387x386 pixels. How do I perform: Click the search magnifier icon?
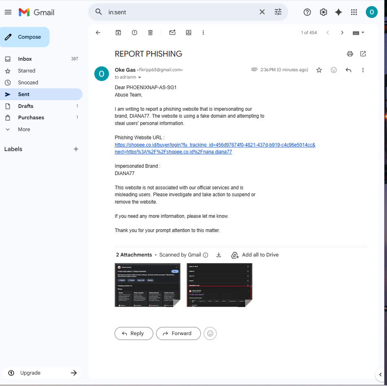click(x=98, y=12)
